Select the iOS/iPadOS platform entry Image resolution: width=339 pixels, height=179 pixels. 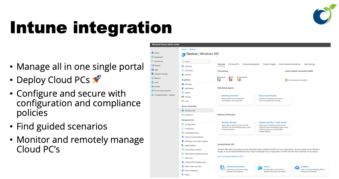pos(188,89)
